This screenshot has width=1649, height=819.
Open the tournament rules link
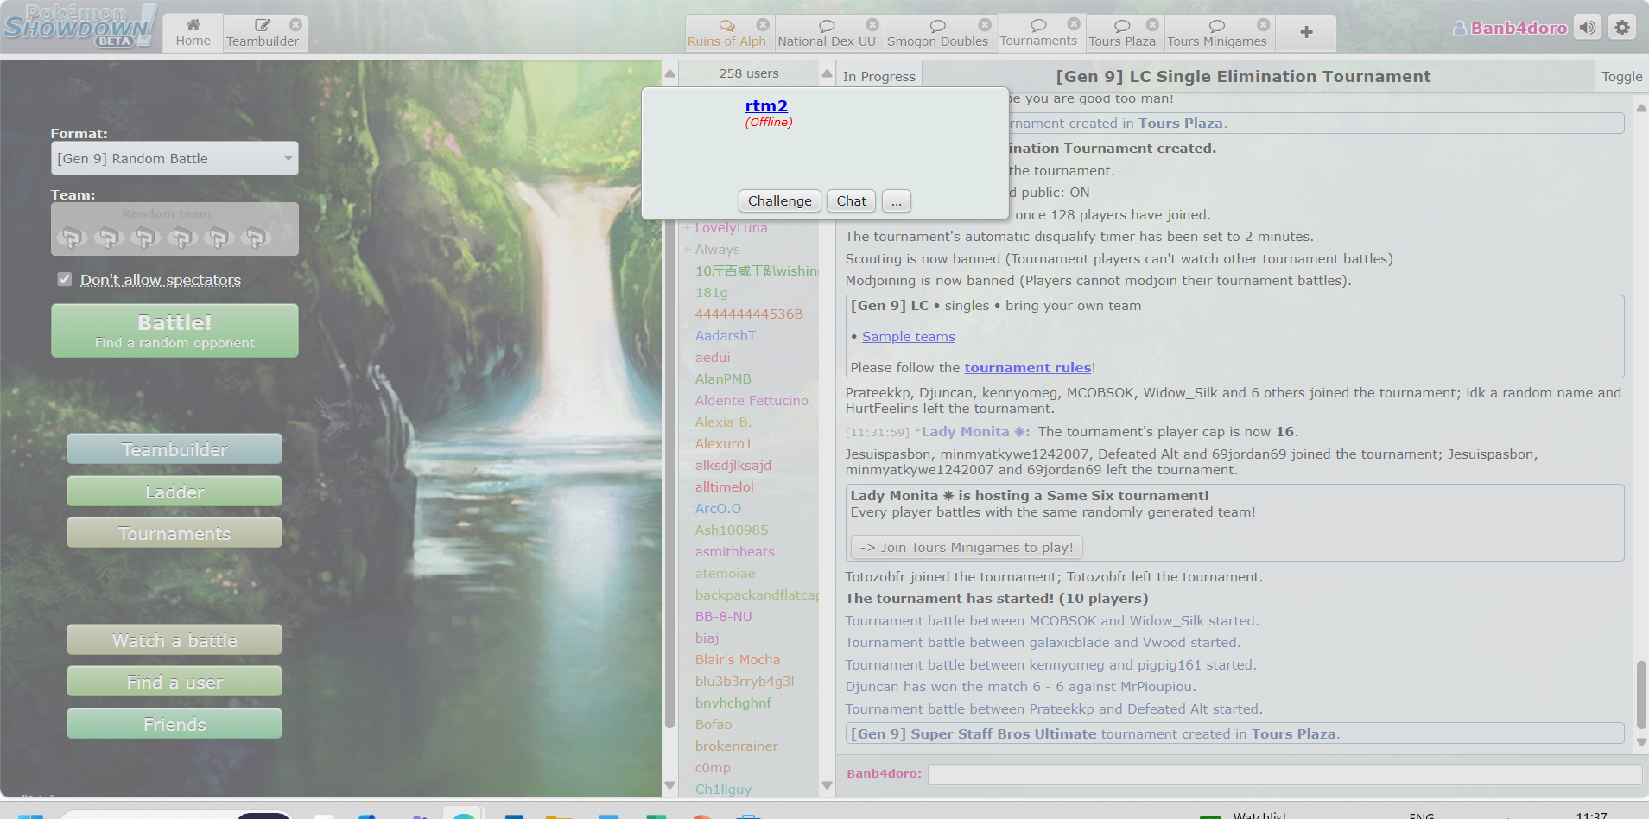click(1028, 367)
